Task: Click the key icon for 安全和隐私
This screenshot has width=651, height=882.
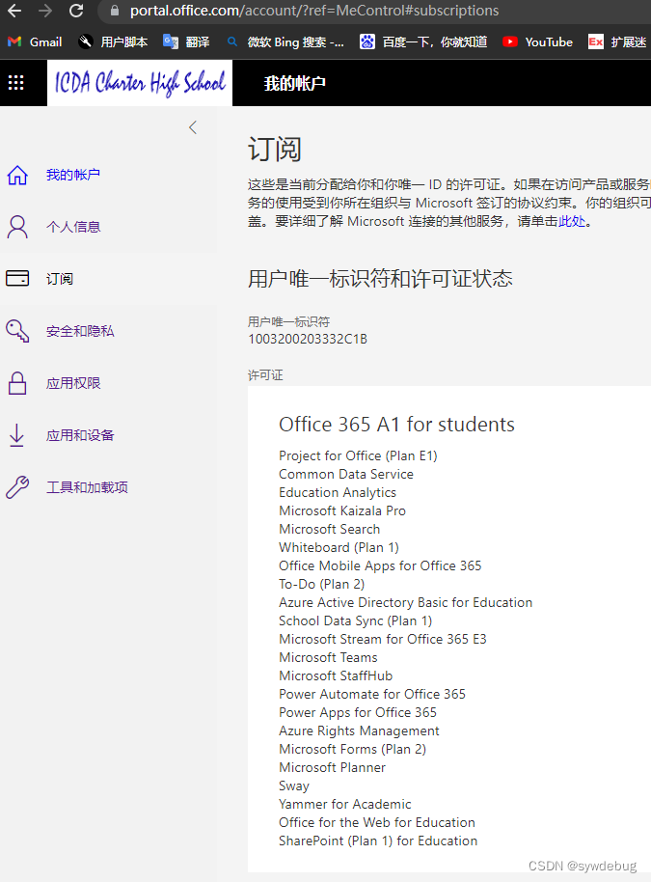Action: pos(17,331)
